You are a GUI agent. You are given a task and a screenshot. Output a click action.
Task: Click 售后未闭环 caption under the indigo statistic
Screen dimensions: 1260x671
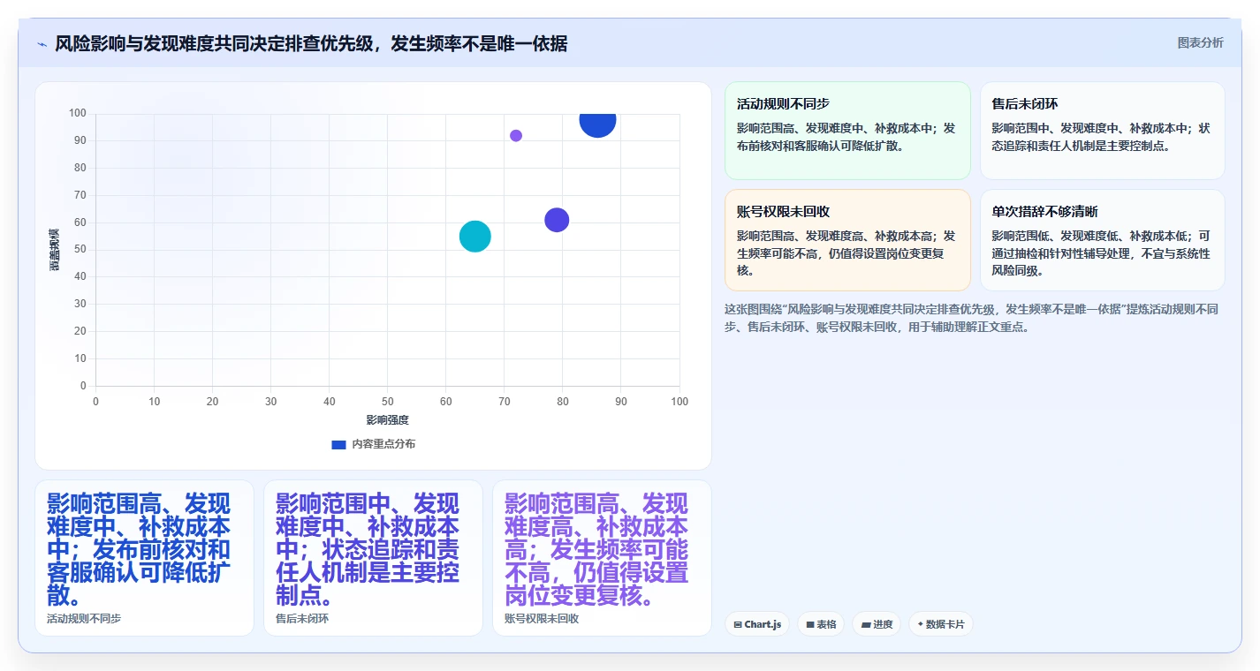tap(302, 619)
